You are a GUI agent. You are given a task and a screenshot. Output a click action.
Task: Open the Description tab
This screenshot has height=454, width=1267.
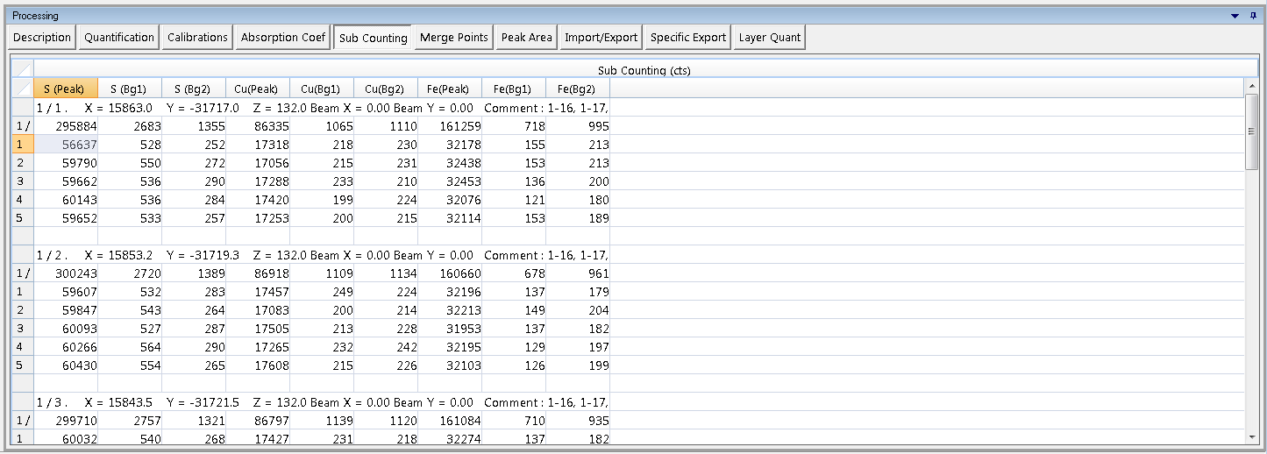click(x=42, y=38)
